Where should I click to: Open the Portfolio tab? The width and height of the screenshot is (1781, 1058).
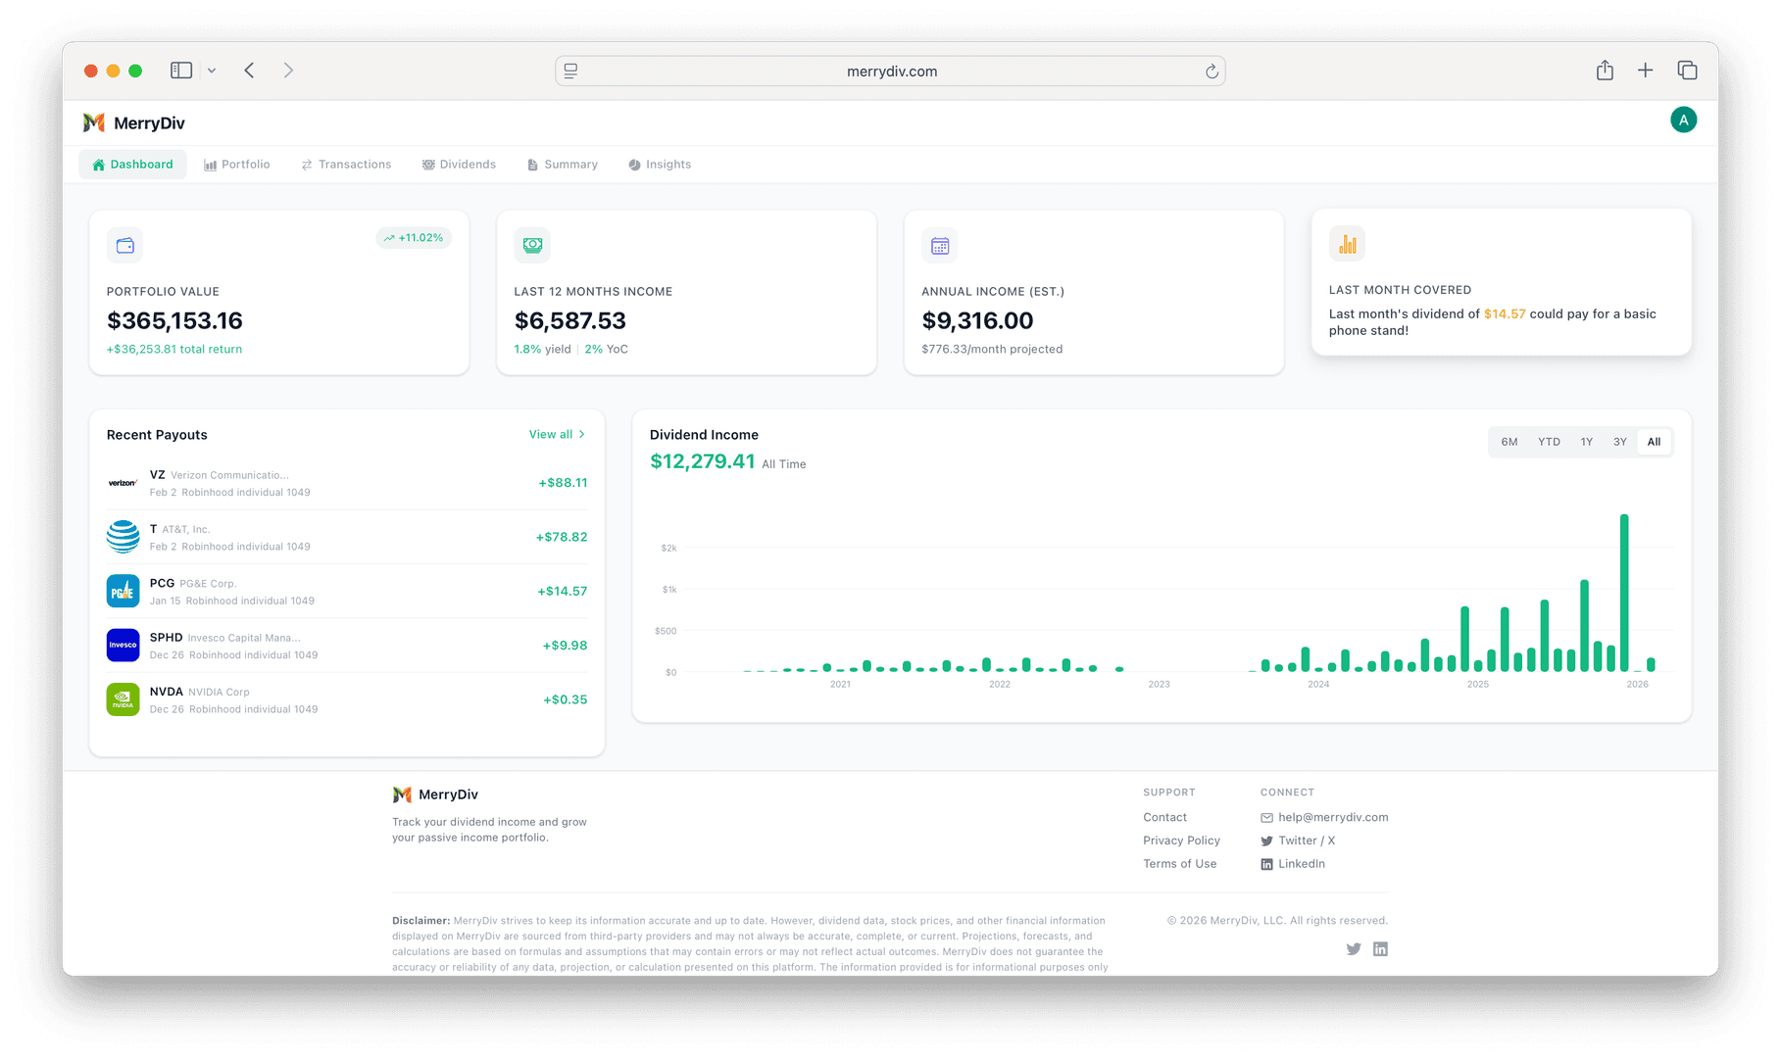pyautogui.click(x=237, y=165)
